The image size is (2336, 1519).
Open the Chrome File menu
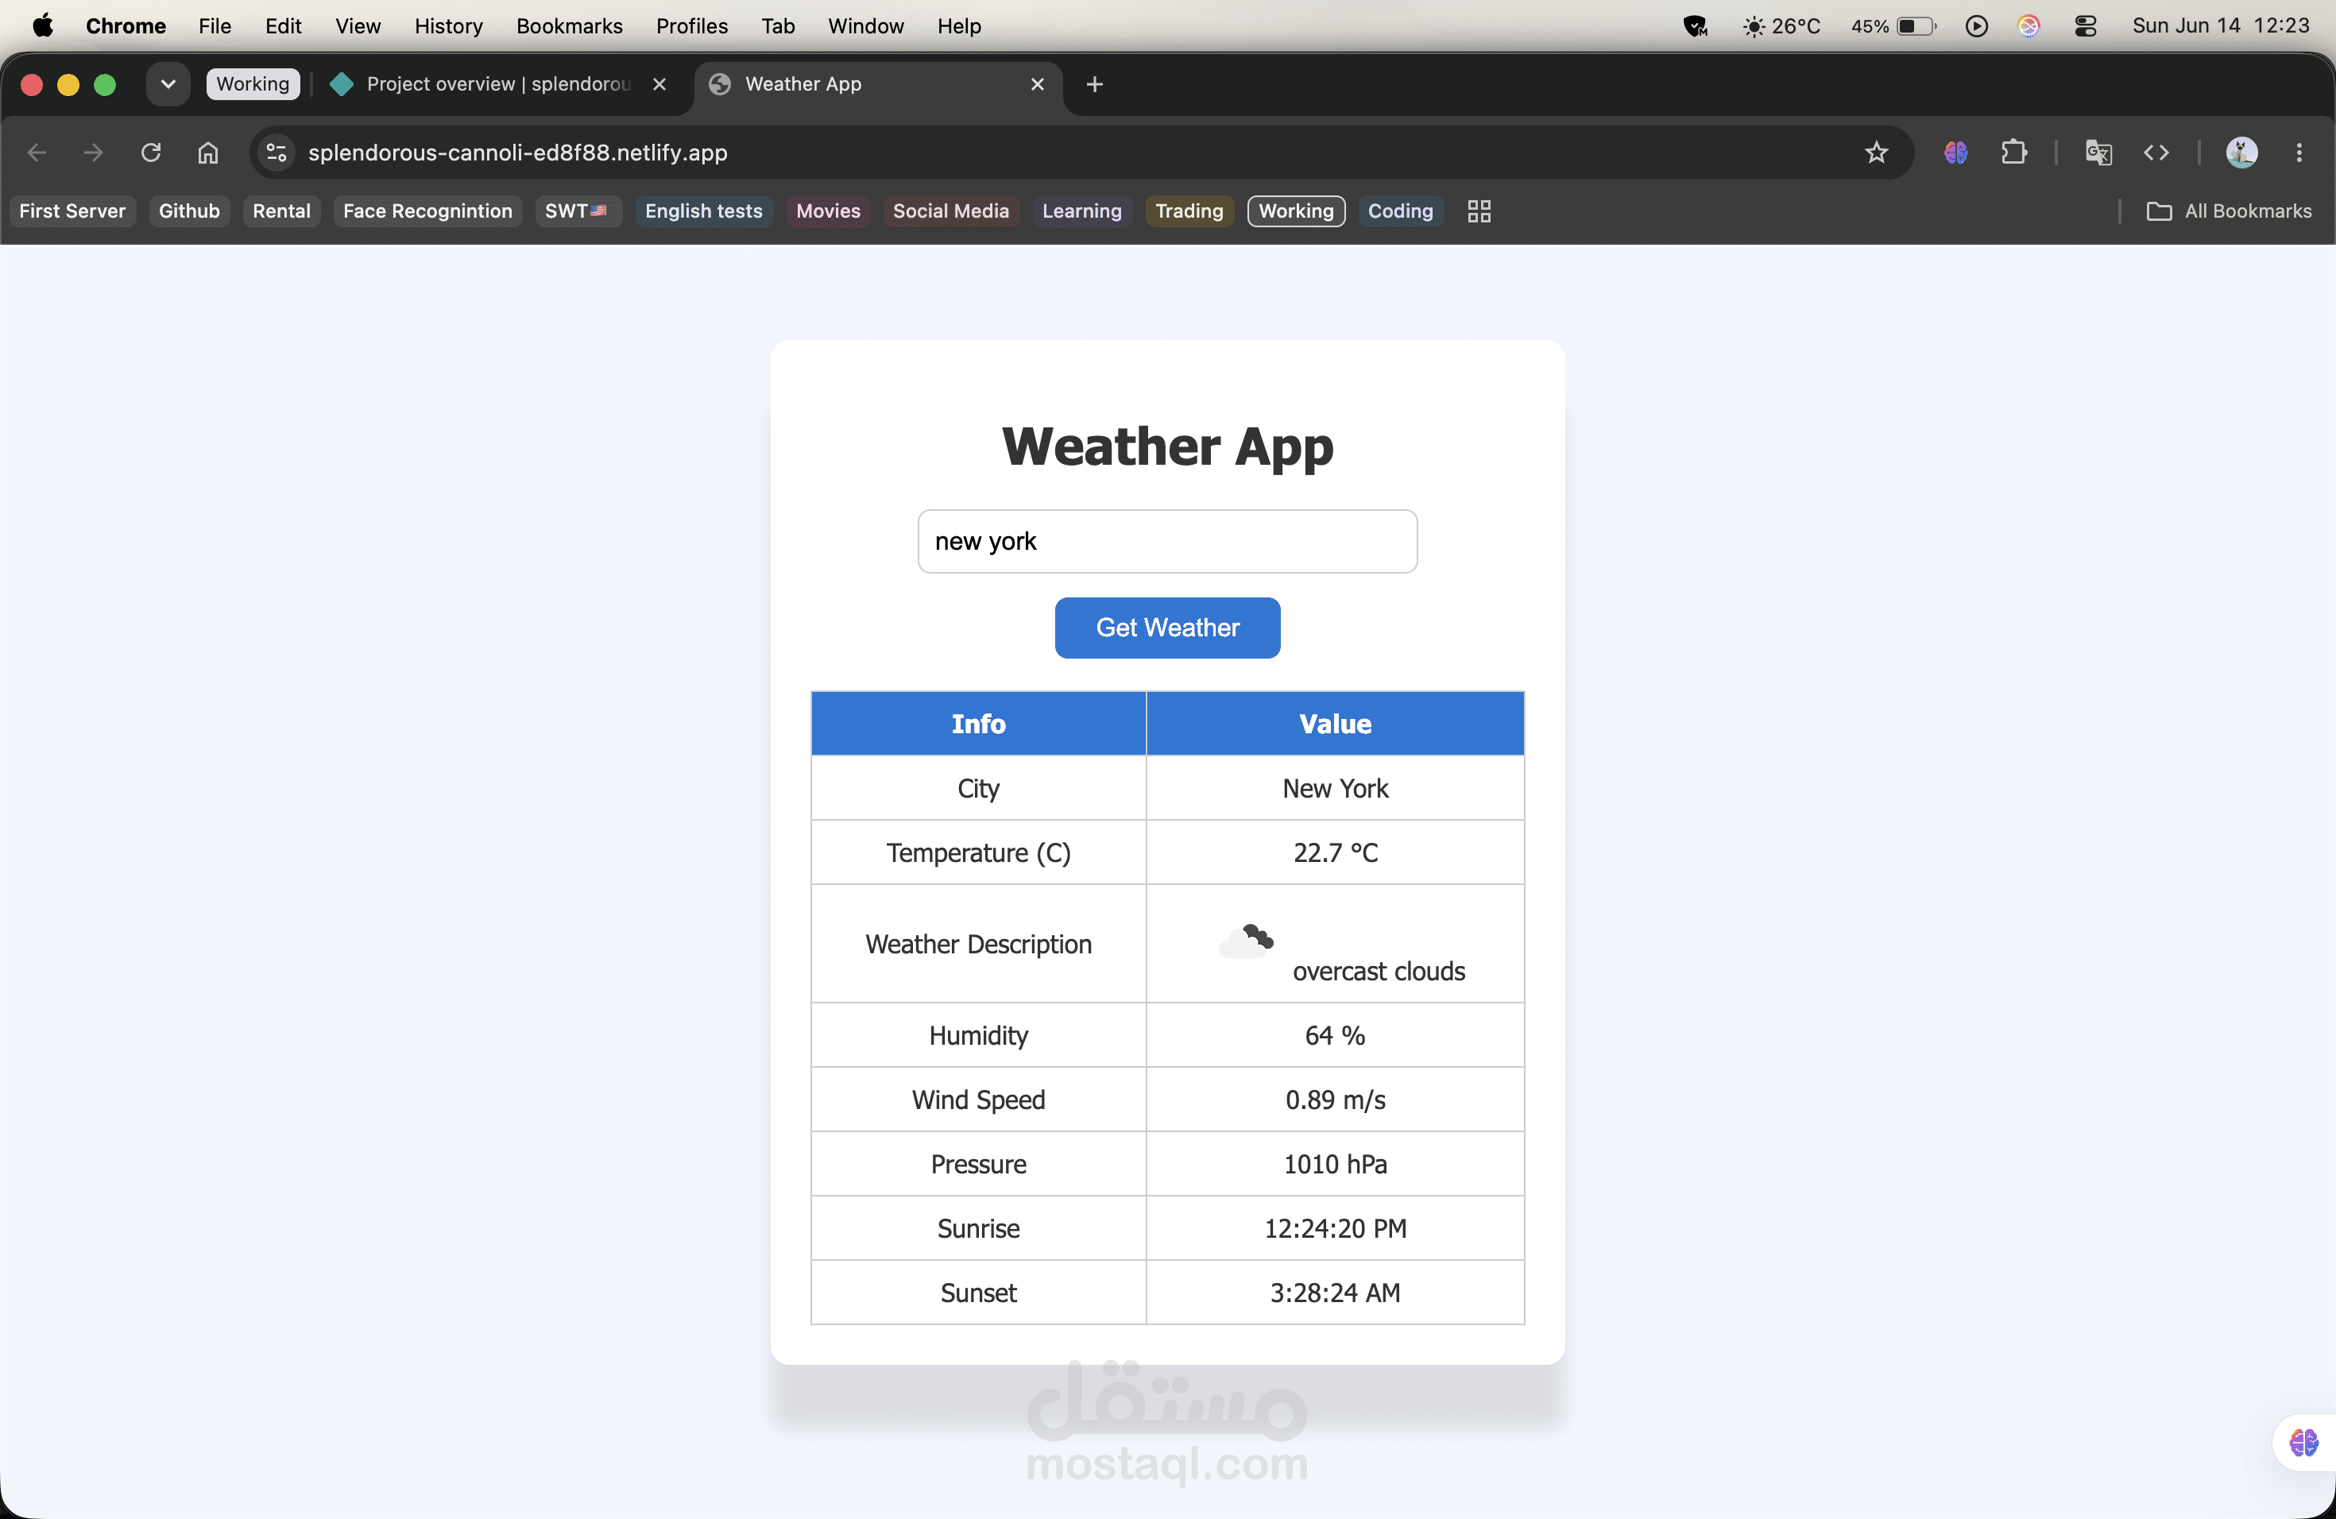[x=215, y=25]
